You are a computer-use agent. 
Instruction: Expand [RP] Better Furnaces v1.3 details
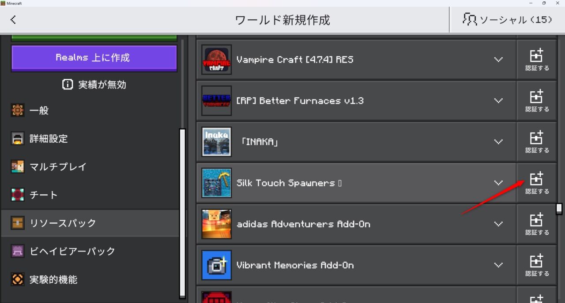(x=498, y=101)
